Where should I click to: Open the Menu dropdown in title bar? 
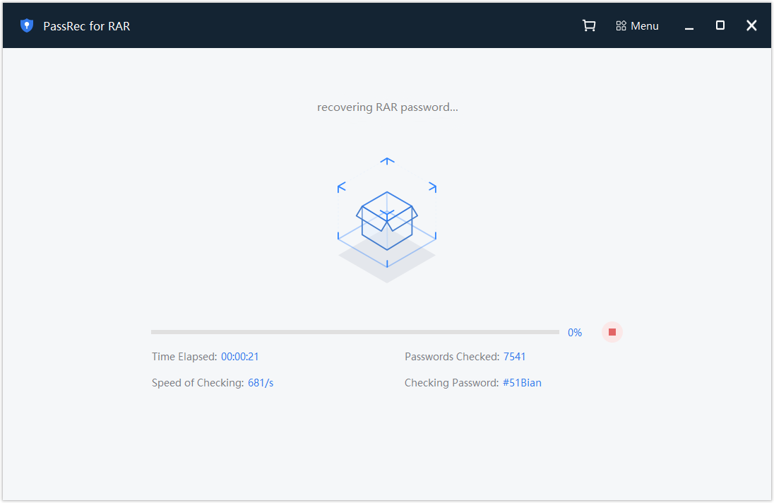click(x=637, y=25)
